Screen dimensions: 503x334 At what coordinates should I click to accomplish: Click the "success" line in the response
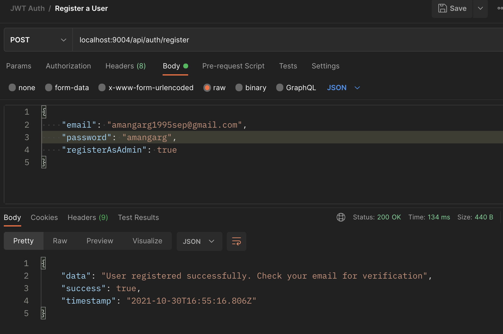point(101,288)
